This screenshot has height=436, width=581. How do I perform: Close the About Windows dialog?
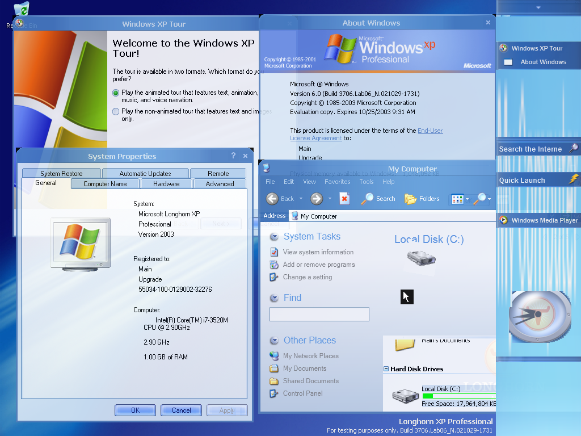point(488,23)
